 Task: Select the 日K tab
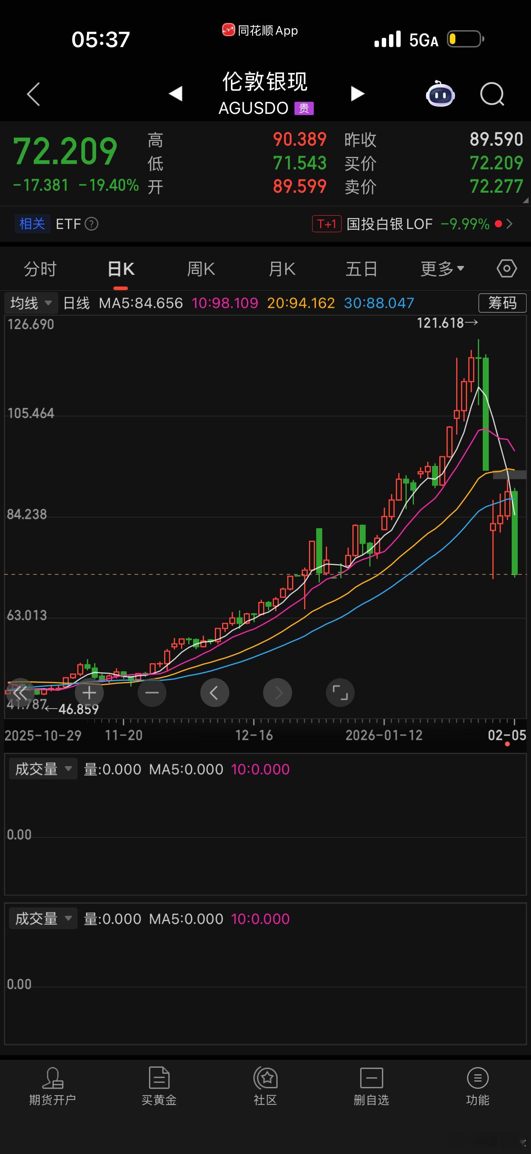point(121,269)
